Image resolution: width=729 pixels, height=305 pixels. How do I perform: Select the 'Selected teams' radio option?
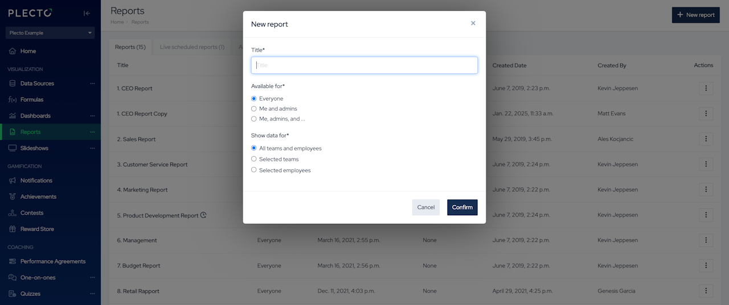click(254, 159)
